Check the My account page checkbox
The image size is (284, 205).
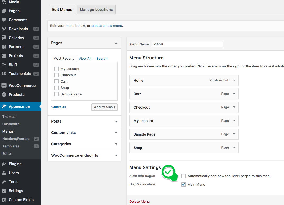click(56, 69)
